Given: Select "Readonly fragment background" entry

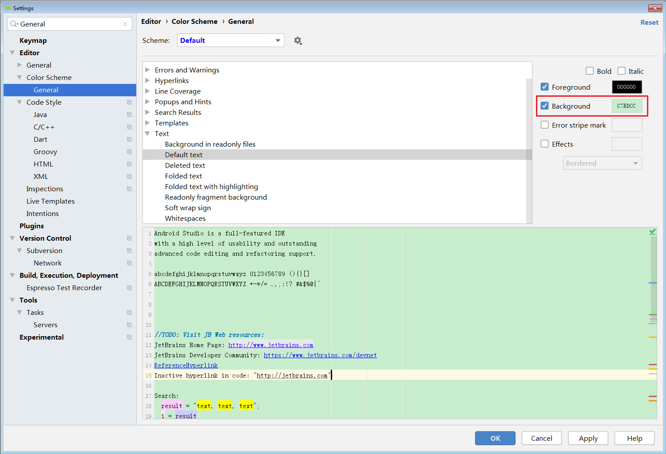Looking at the screenshot, I should click(216, 197).
